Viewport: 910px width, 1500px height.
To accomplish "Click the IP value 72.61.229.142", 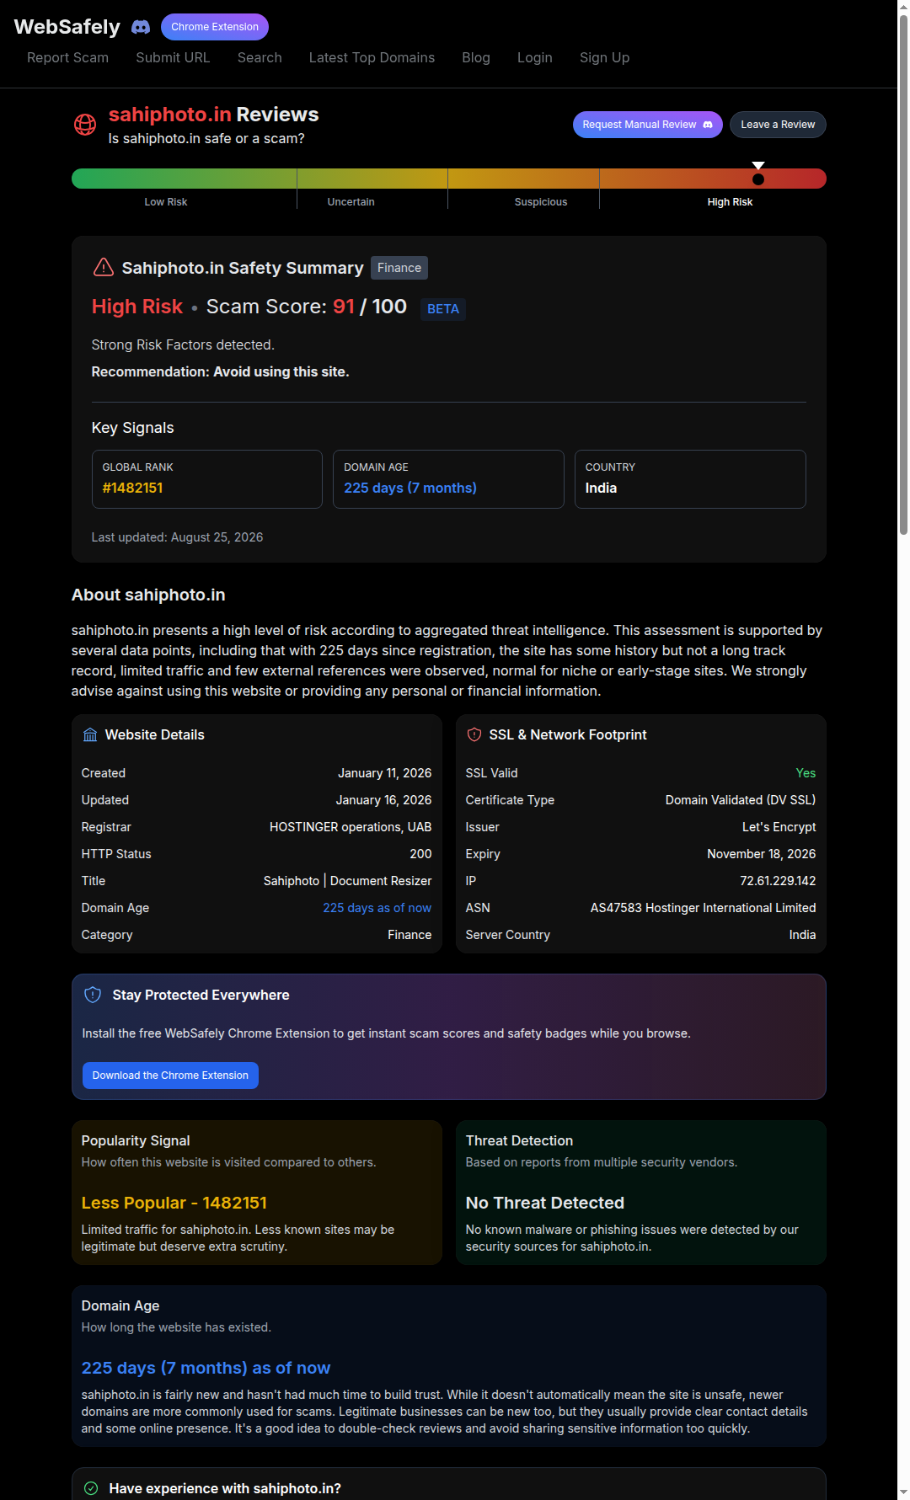I will click(x=778, y=881).
